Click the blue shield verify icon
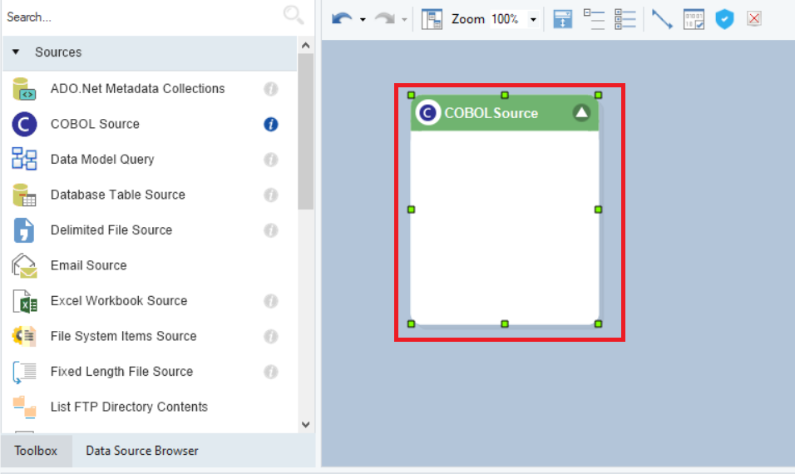The width and height of the screenshot is (795, 474). (x=724, y=19)
